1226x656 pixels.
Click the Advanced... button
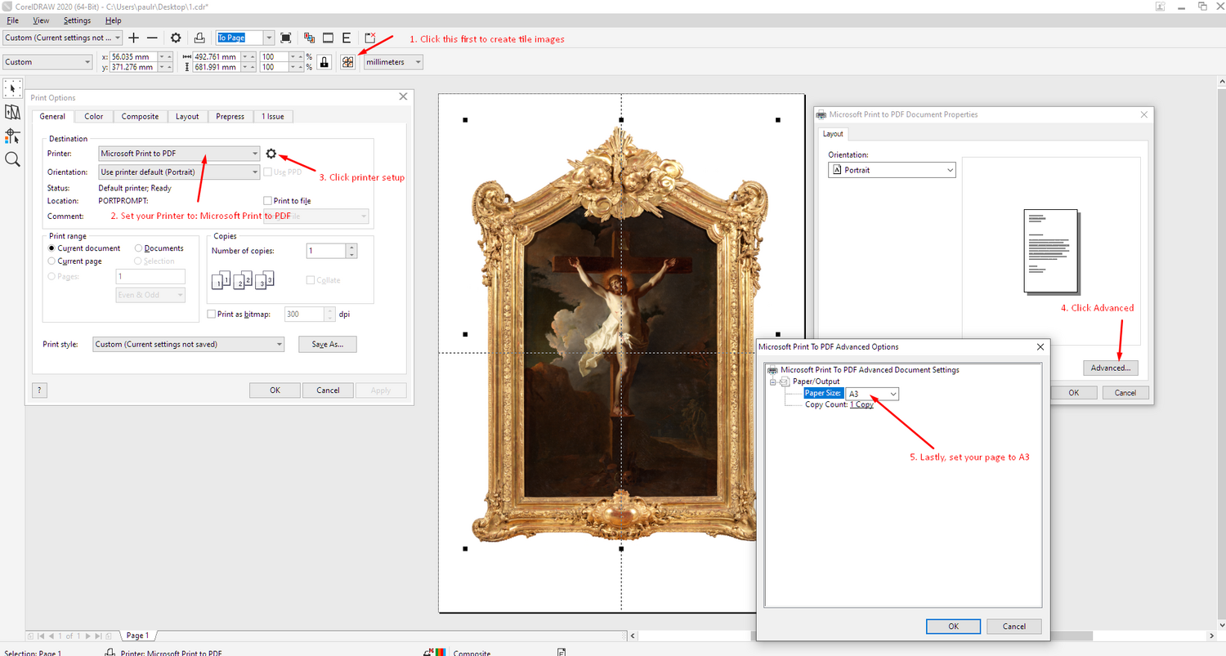click(x=1111, y=368)
